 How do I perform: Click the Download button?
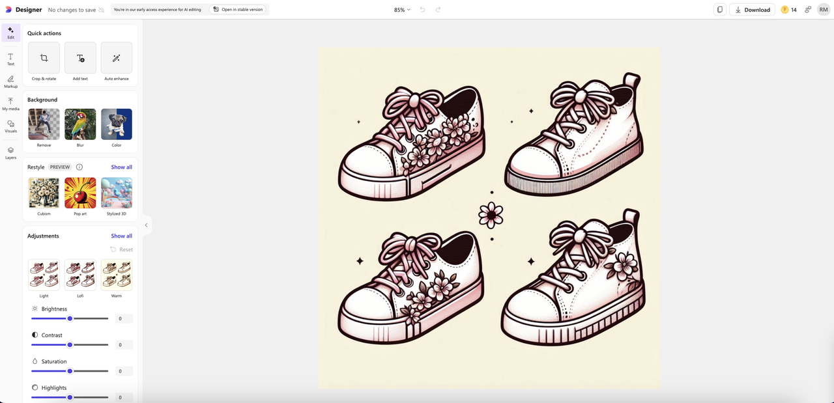click(x=752, y=10)
